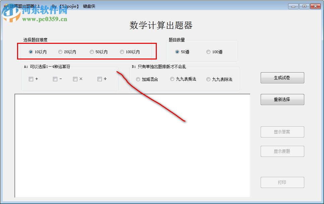Select the 加减混合 mode option
The width and height of the screenshot is (324, 204).
(x=138, y=79)
